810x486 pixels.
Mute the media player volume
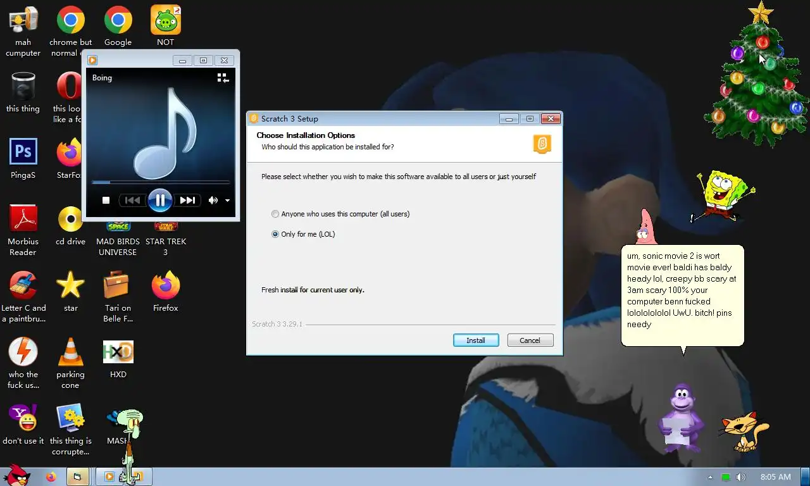(213, 201)
